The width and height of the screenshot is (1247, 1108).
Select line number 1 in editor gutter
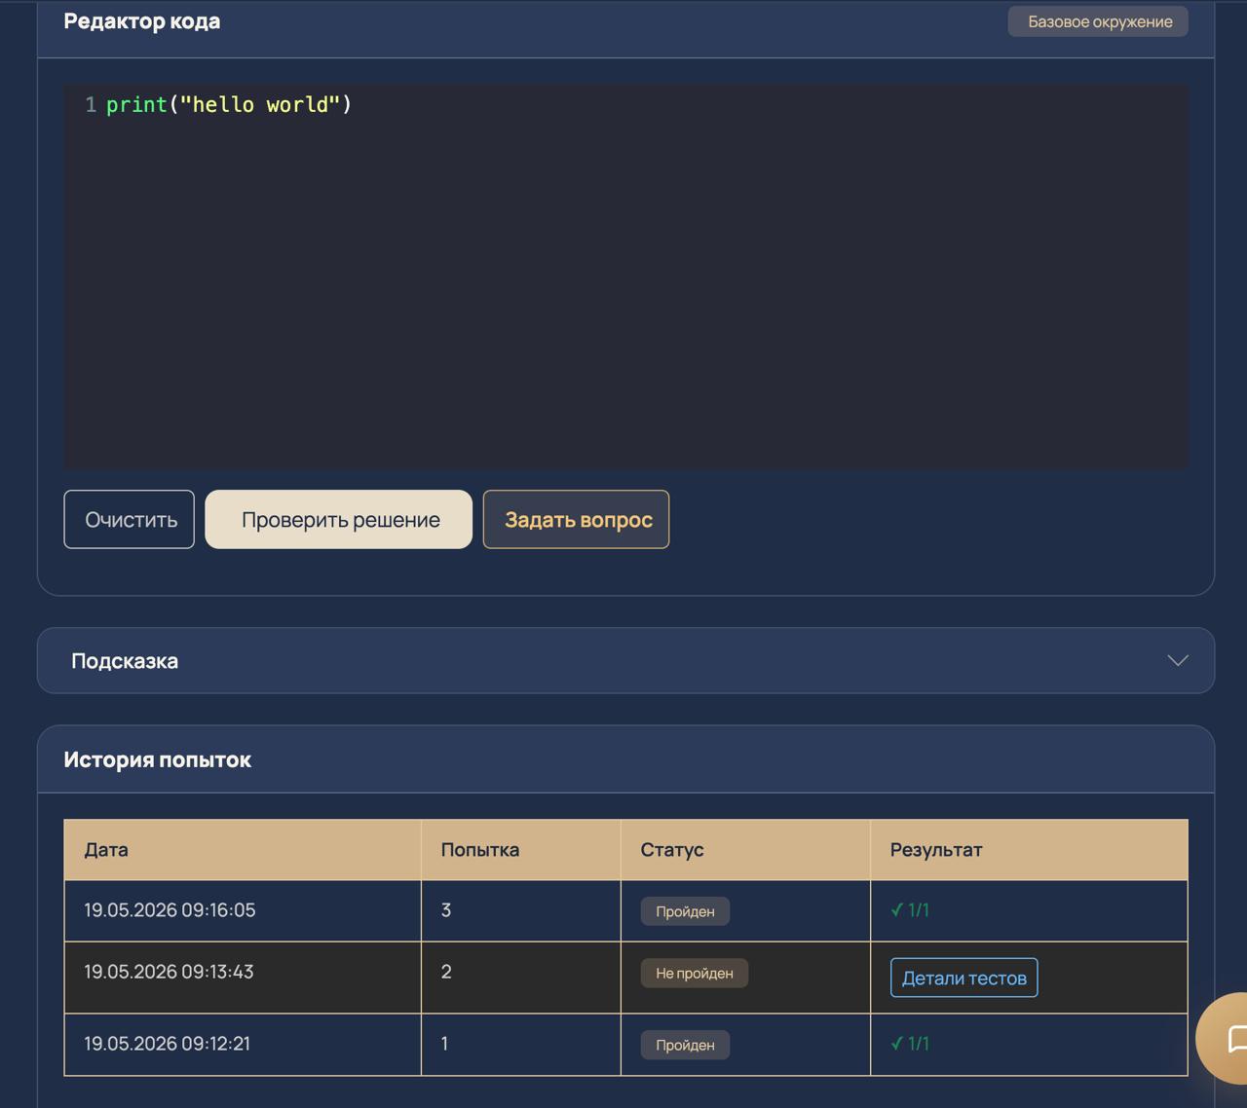pyautogui.click(x=91, y=104)
